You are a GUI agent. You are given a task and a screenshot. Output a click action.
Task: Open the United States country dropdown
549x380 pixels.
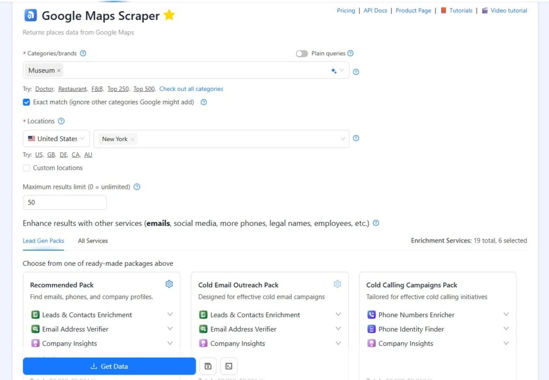point(56,138)
